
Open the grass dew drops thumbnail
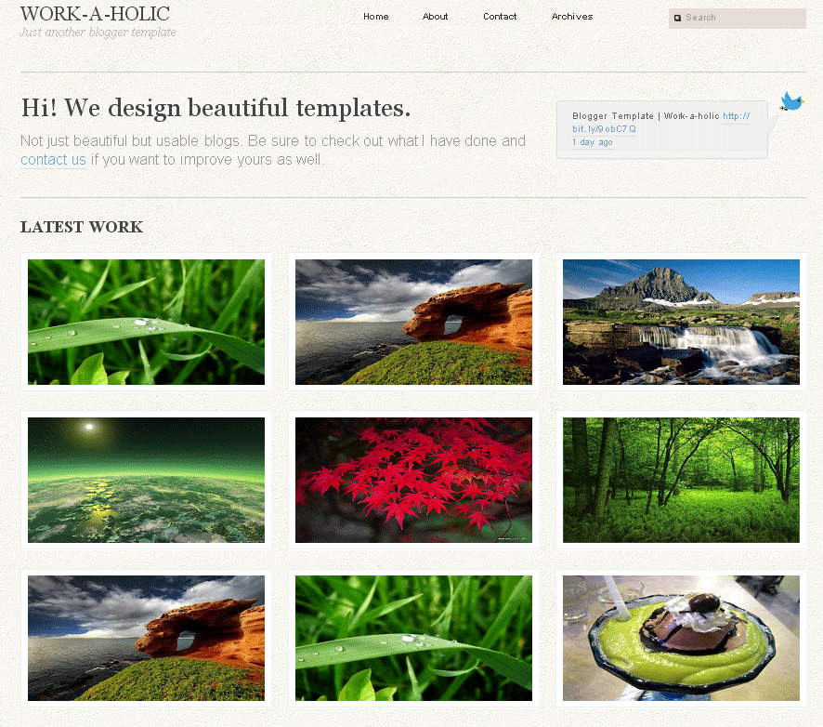146,322
